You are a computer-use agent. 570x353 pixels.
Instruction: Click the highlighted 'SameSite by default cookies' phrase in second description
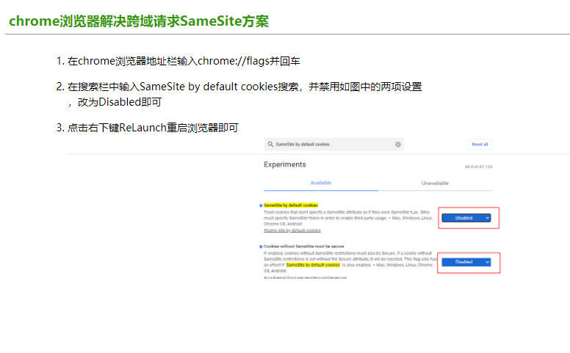[313, 265]
